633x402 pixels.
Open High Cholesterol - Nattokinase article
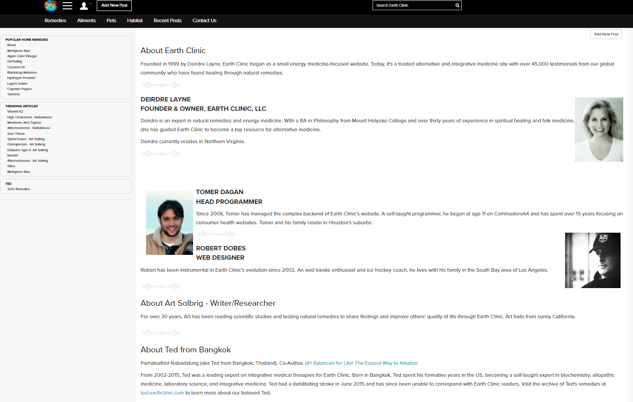pyautogui.click(x=30, y=117)
